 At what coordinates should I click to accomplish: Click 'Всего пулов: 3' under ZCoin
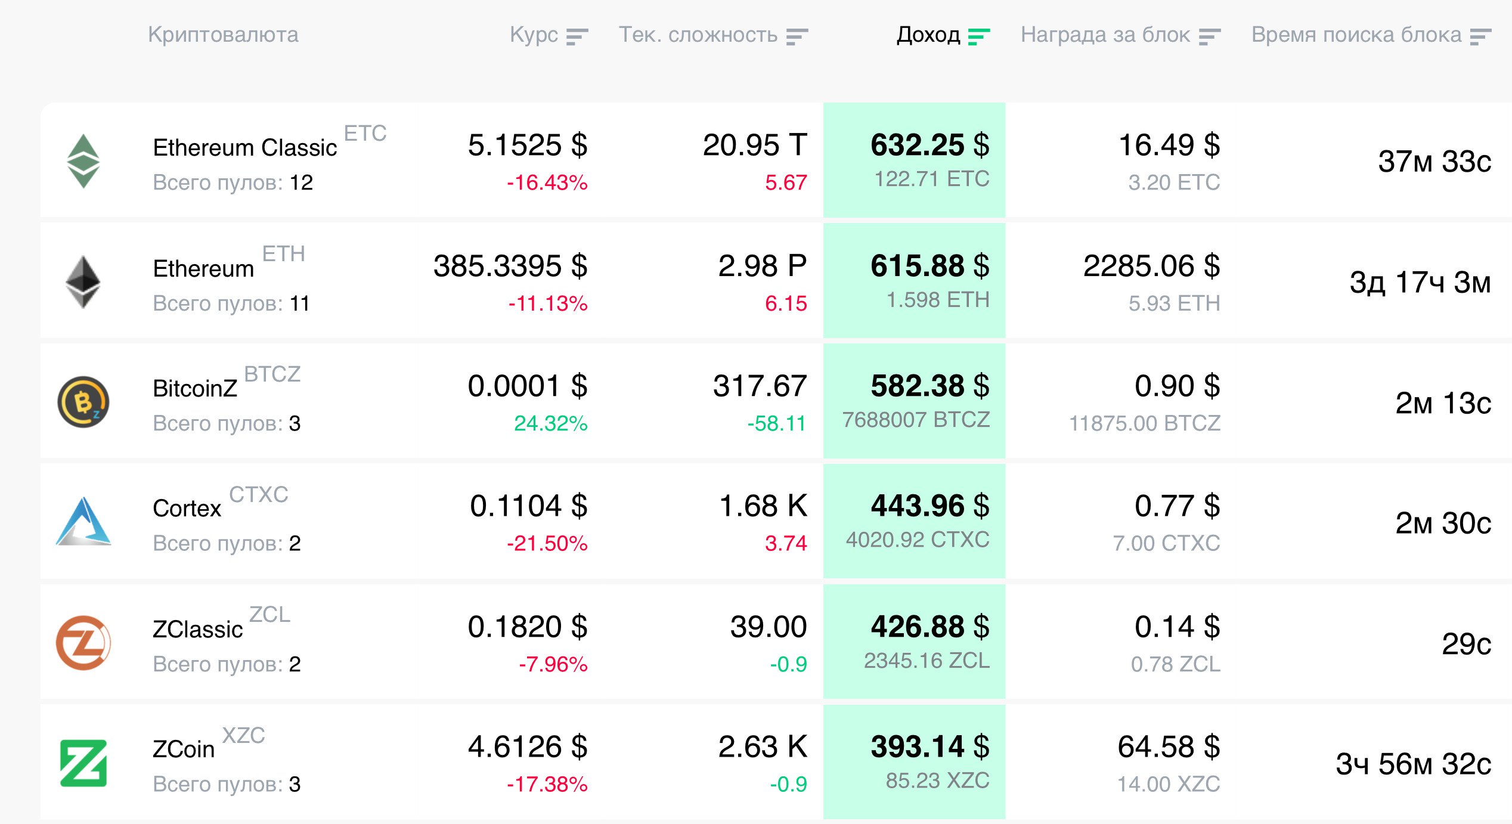tap(227, 784)
